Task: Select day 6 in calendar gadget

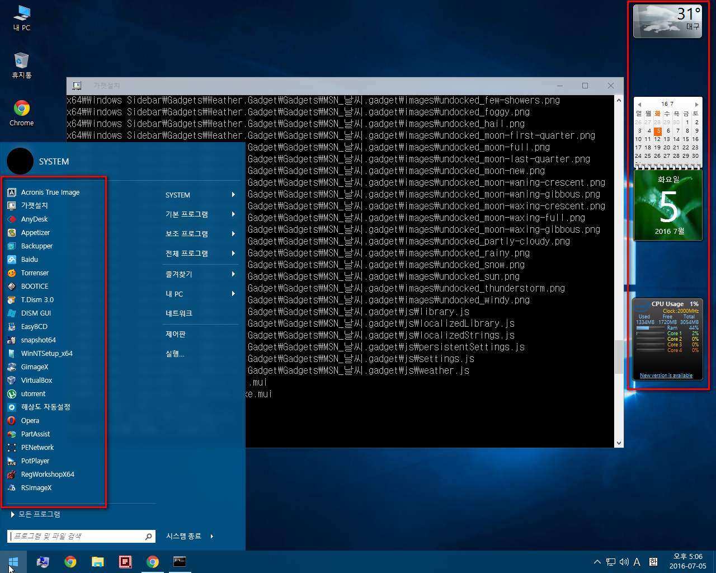Action: 668,131
